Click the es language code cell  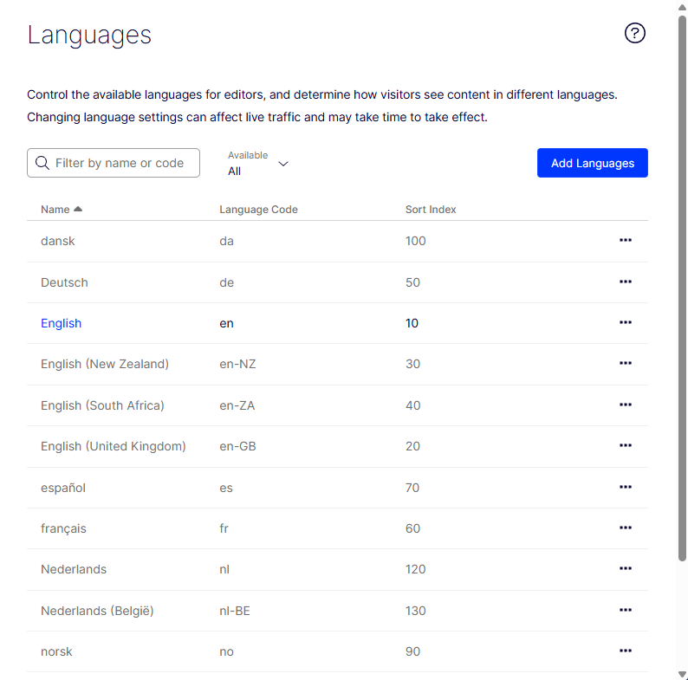[x=226, y=488]
